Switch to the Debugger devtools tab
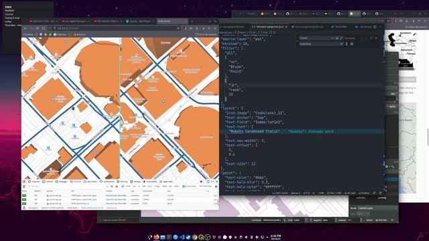This screenshot has height=241, width=429. tap(62, 181)
